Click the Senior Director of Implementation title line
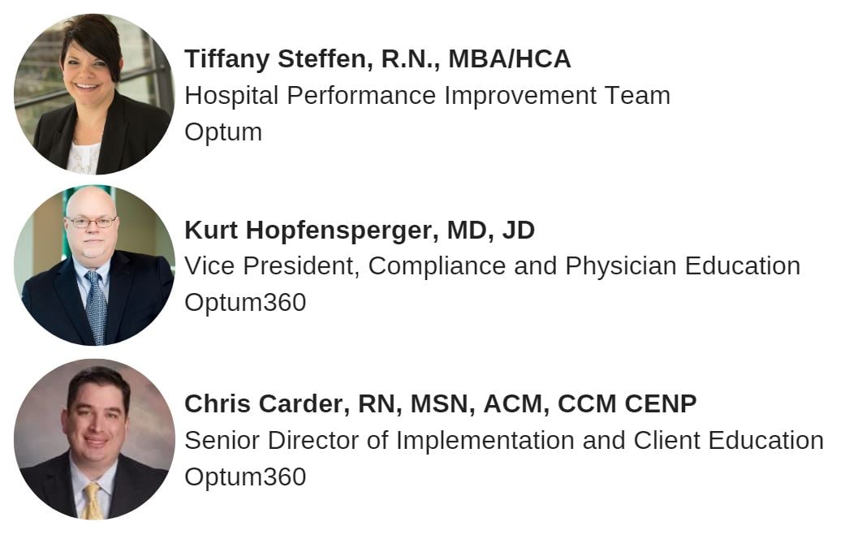Viewport: 845px width, 539px height. tap(503, 440)
